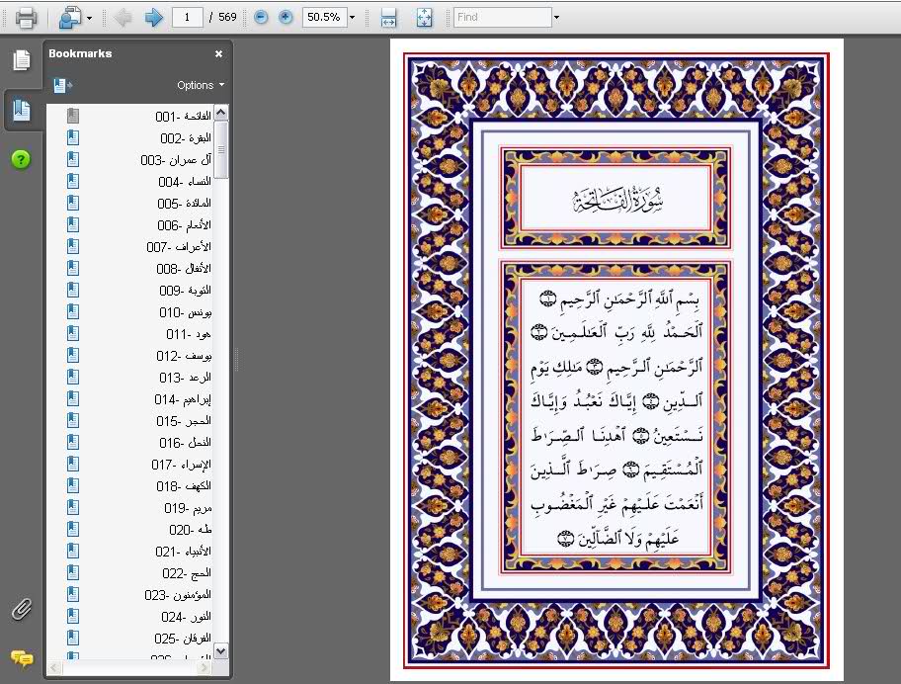The height and width of the screenshot is (684, 901).
Task: Open bookmark 021- الأنبياء
Action: coord(183,552)
